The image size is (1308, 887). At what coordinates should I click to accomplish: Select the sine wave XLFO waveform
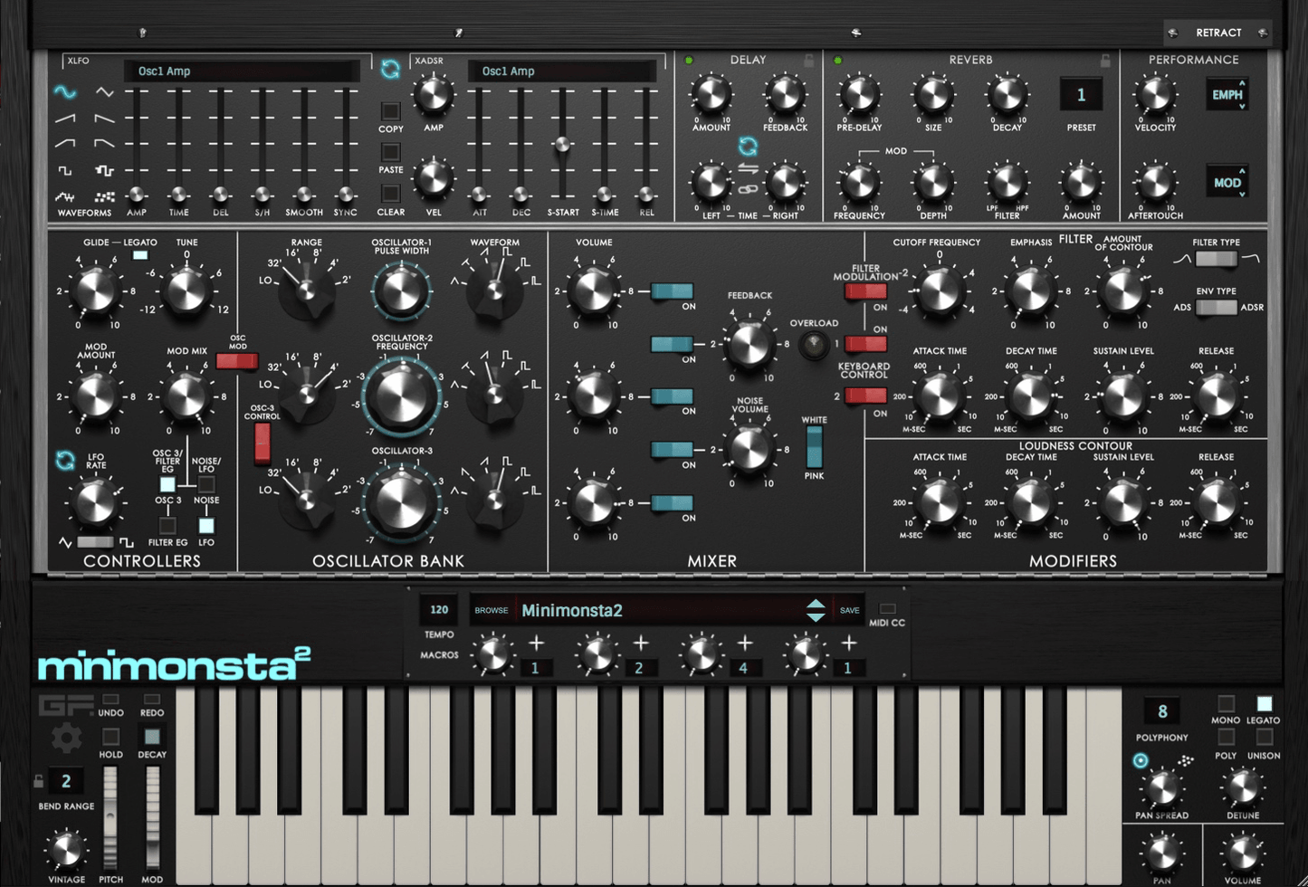tap(65, 92)
